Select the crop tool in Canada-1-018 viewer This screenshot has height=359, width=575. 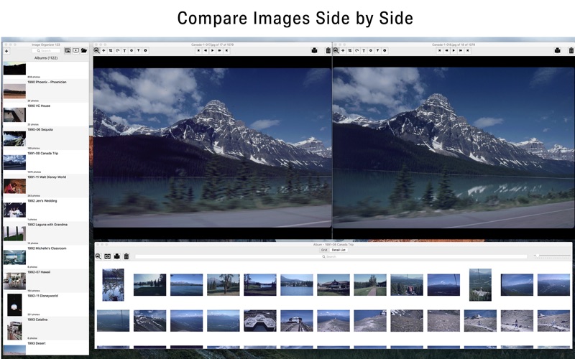tap(350, 50)
